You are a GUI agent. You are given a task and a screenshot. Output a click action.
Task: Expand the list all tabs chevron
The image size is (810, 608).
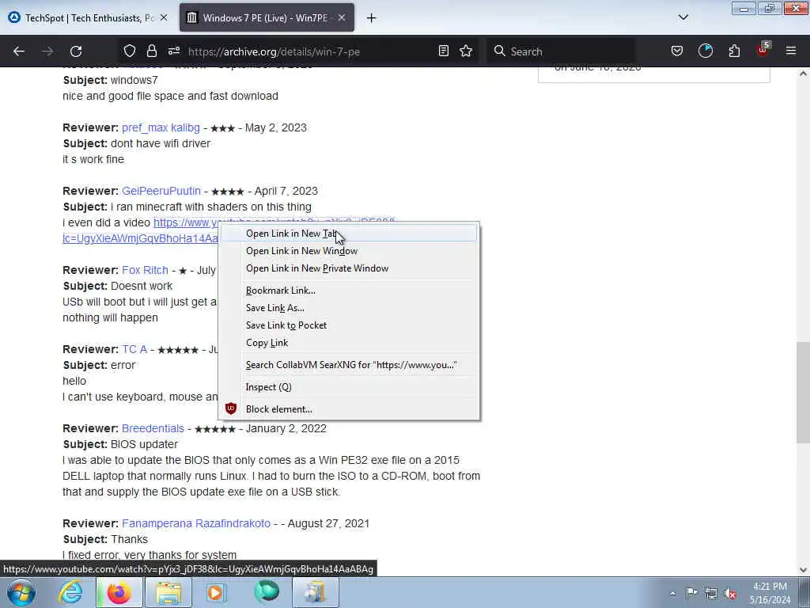683,17
